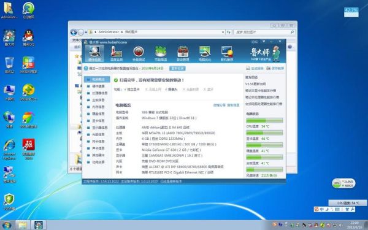Click Explorer window back navigation button
Screen dimensions: 368x230
(x=74, y=32)
